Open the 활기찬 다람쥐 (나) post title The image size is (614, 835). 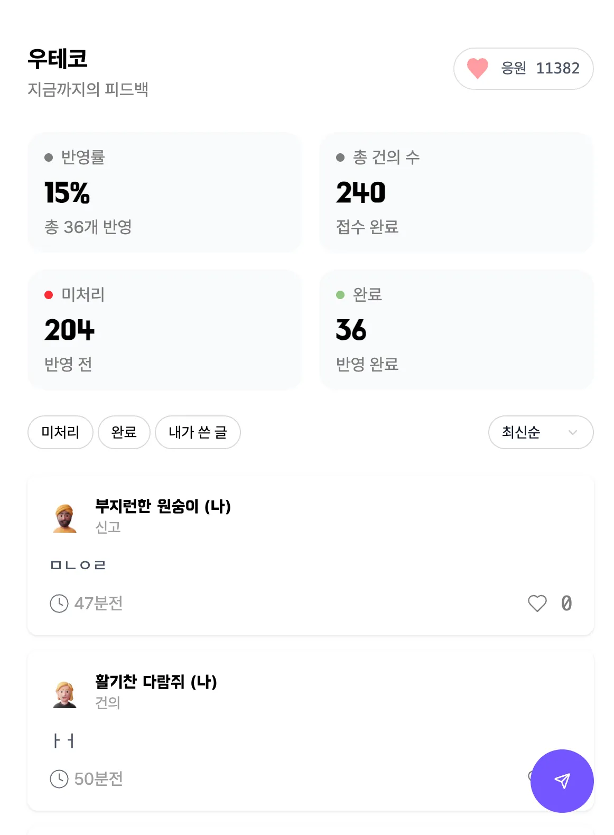[x=156, y=682]
